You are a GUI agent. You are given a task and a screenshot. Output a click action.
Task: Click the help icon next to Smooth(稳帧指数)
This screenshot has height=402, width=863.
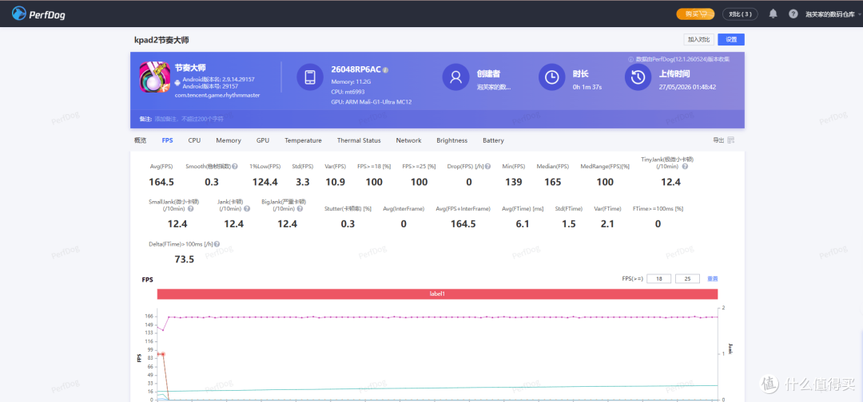point(235,167)
